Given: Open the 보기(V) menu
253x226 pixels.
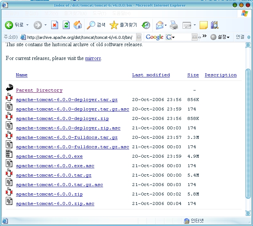Looking at the screenshot, I should (x=51, y=13).
